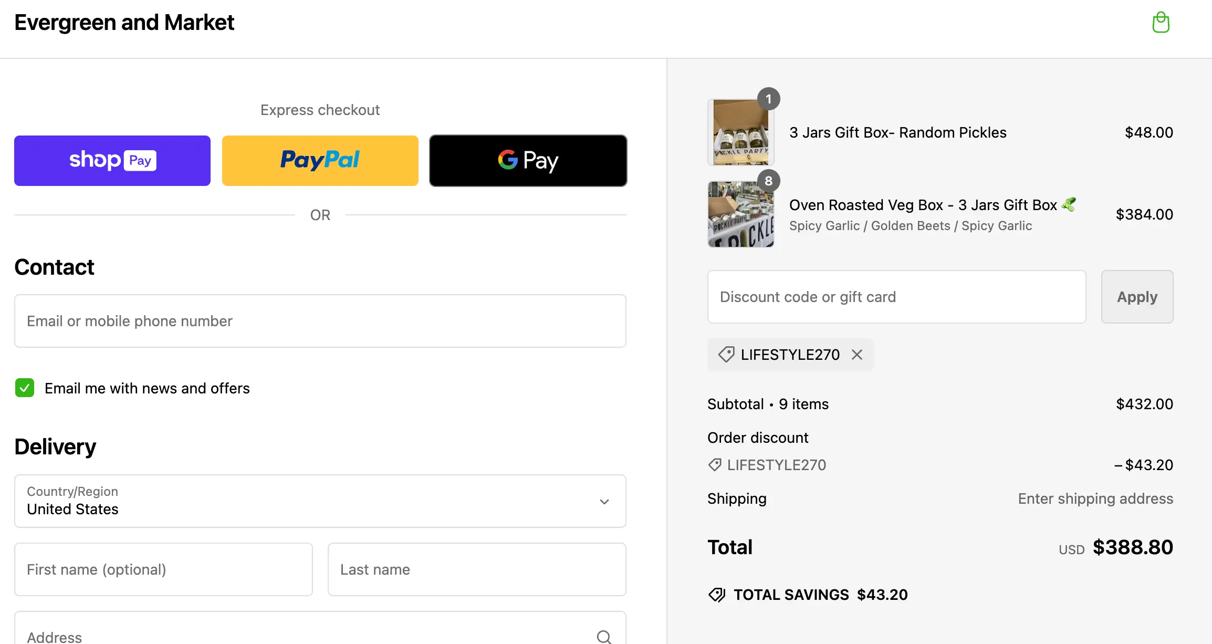
Task: Click the Discount code or gift card field
Action: tap(896, 297)
